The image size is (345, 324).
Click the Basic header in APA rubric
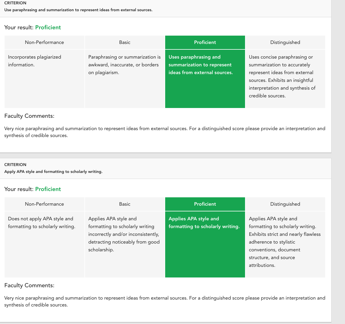[x=125, y=204]
